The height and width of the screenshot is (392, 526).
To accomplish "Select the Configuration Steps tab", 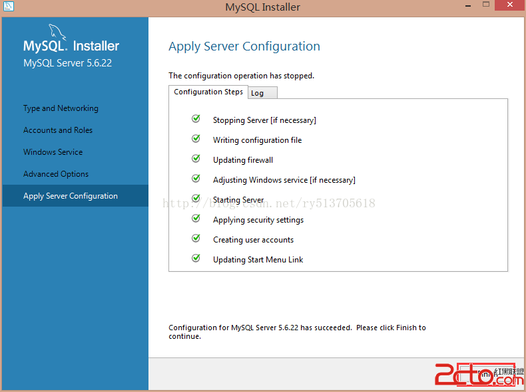I will (x=208, y=92).
